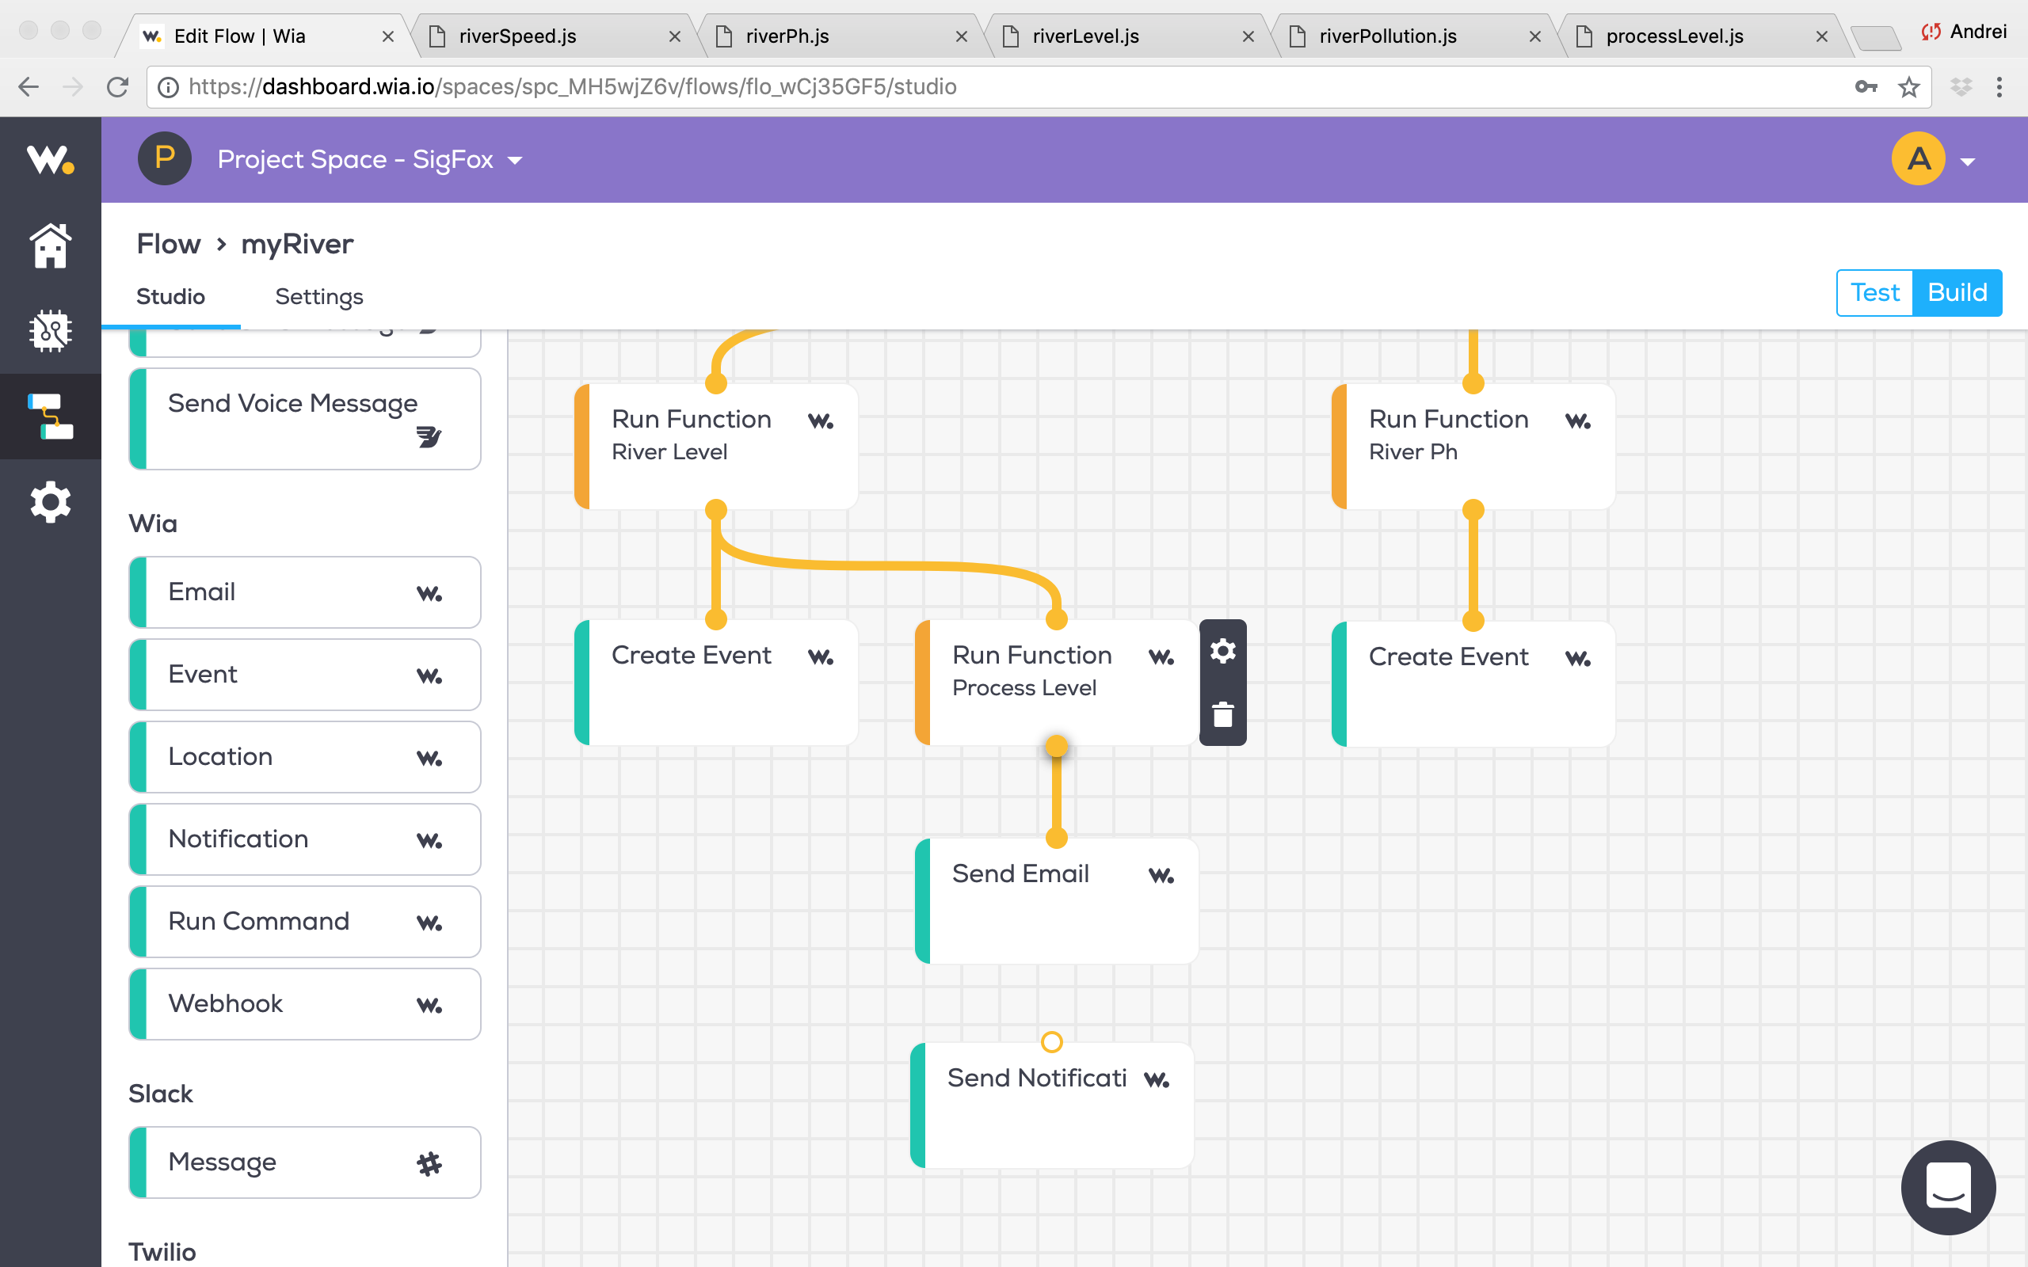Bookmark page with star icon
The width and height of the screenshot is (2028, 1267).
1909,87
